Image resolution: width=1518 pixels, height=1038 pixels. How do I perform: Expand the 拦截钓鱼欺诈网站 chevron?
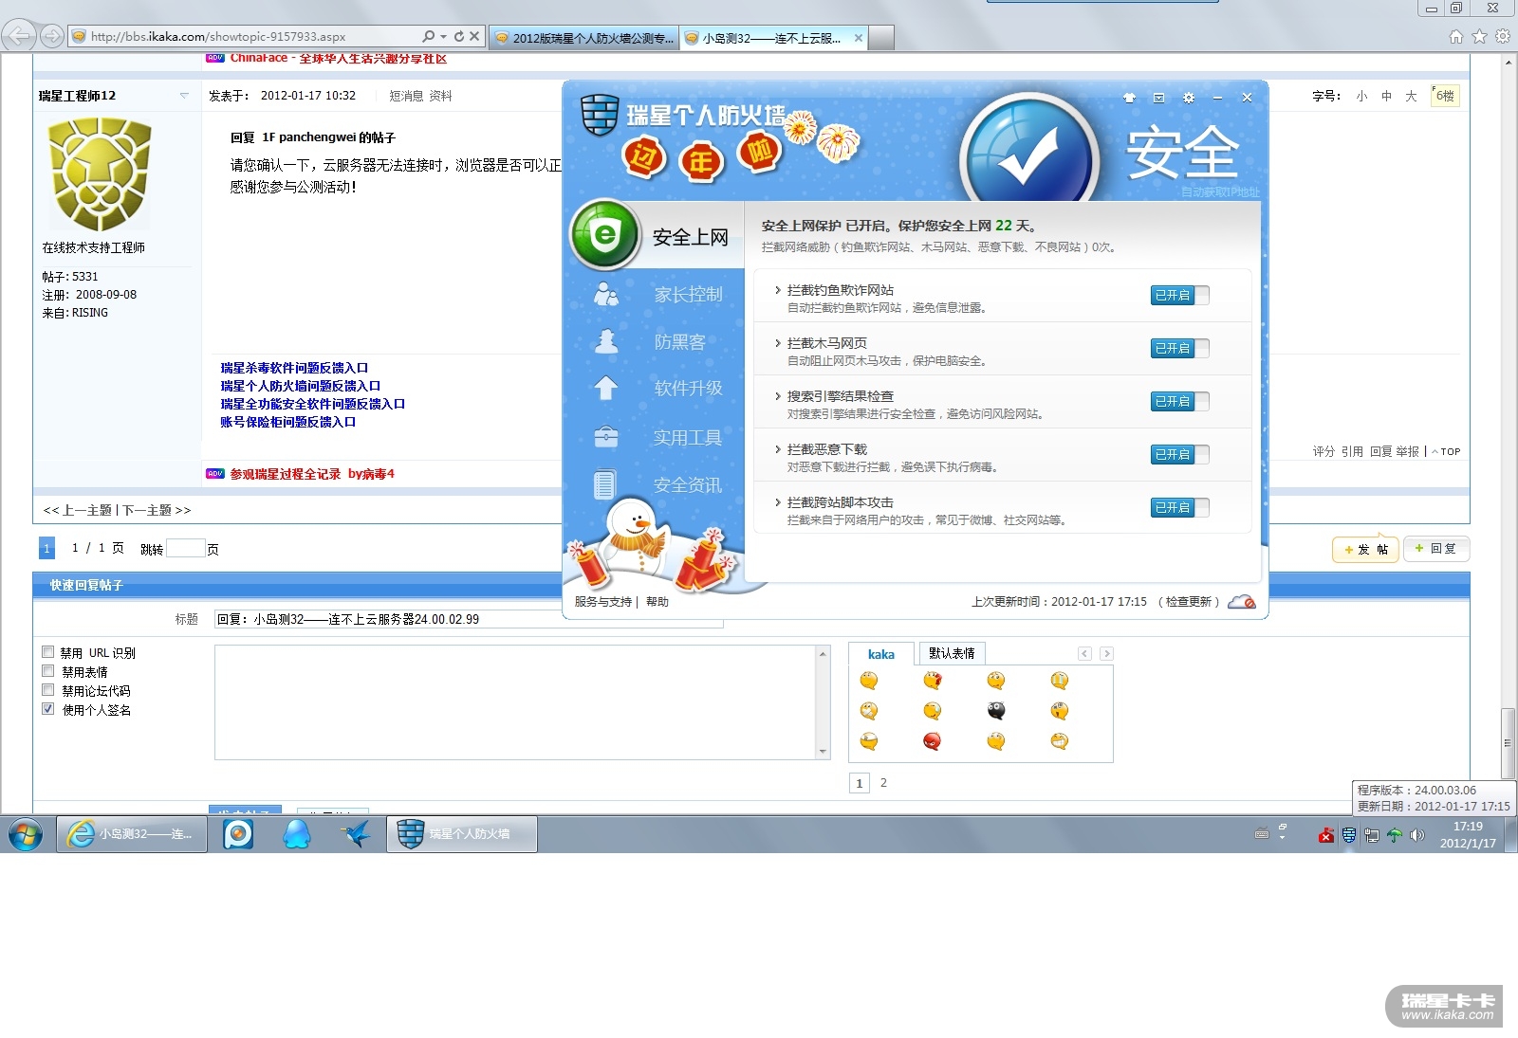coord(778,290)
